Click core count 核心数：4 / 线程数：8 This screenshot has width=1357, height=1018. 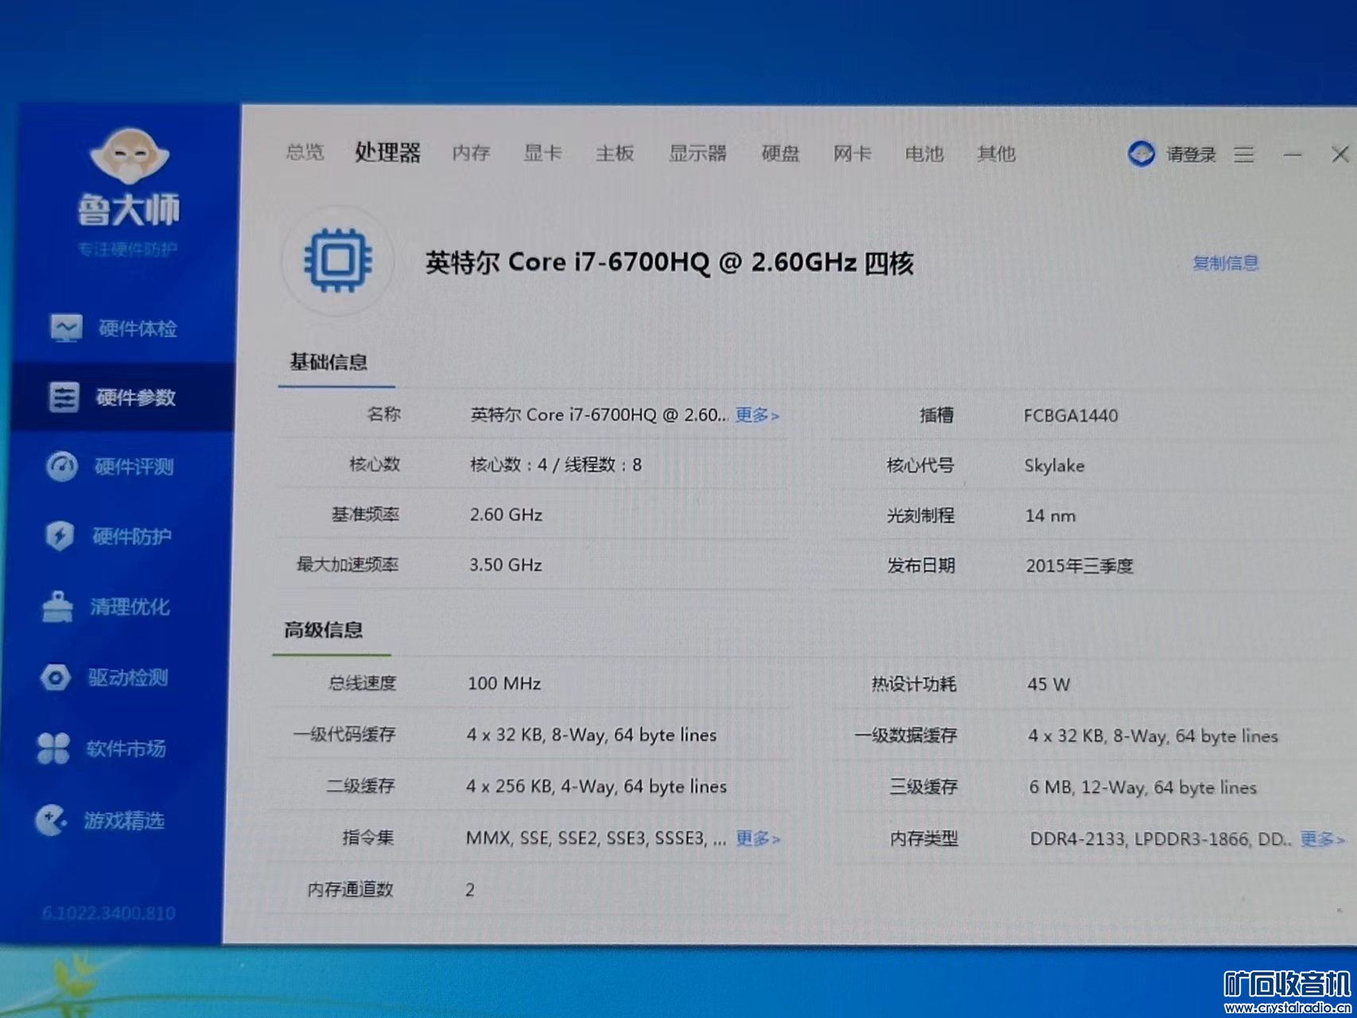point(555,464)
